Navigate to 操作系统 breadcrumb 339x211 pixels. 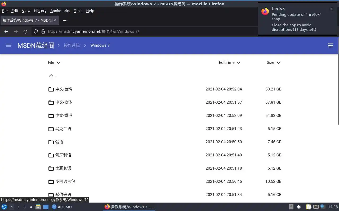point(72,45)
